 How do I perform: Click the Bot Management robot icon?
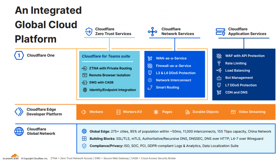point(219,78)
